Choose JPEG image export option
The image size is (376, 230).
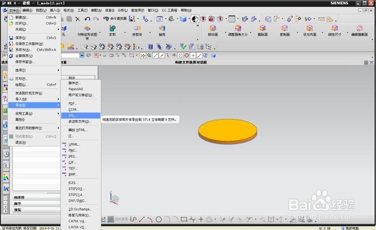click(x=81, y=156)
